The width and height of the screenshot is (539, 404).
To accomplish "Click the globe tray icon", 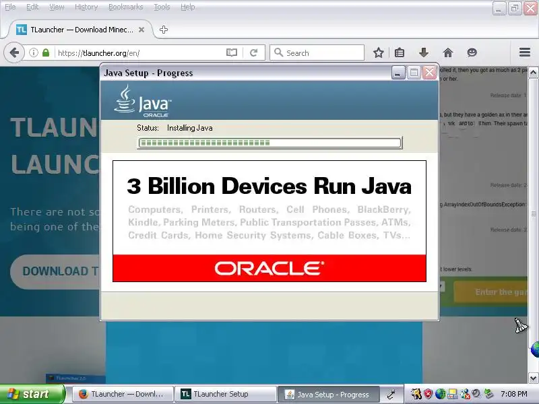I will click(x=440, y=394).
